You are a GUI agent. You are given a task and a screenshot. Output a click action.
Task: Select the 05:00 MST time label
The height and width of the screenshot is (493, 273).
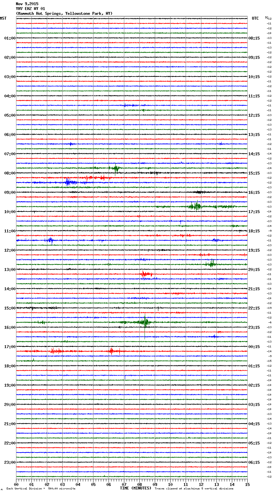(10, 115)
